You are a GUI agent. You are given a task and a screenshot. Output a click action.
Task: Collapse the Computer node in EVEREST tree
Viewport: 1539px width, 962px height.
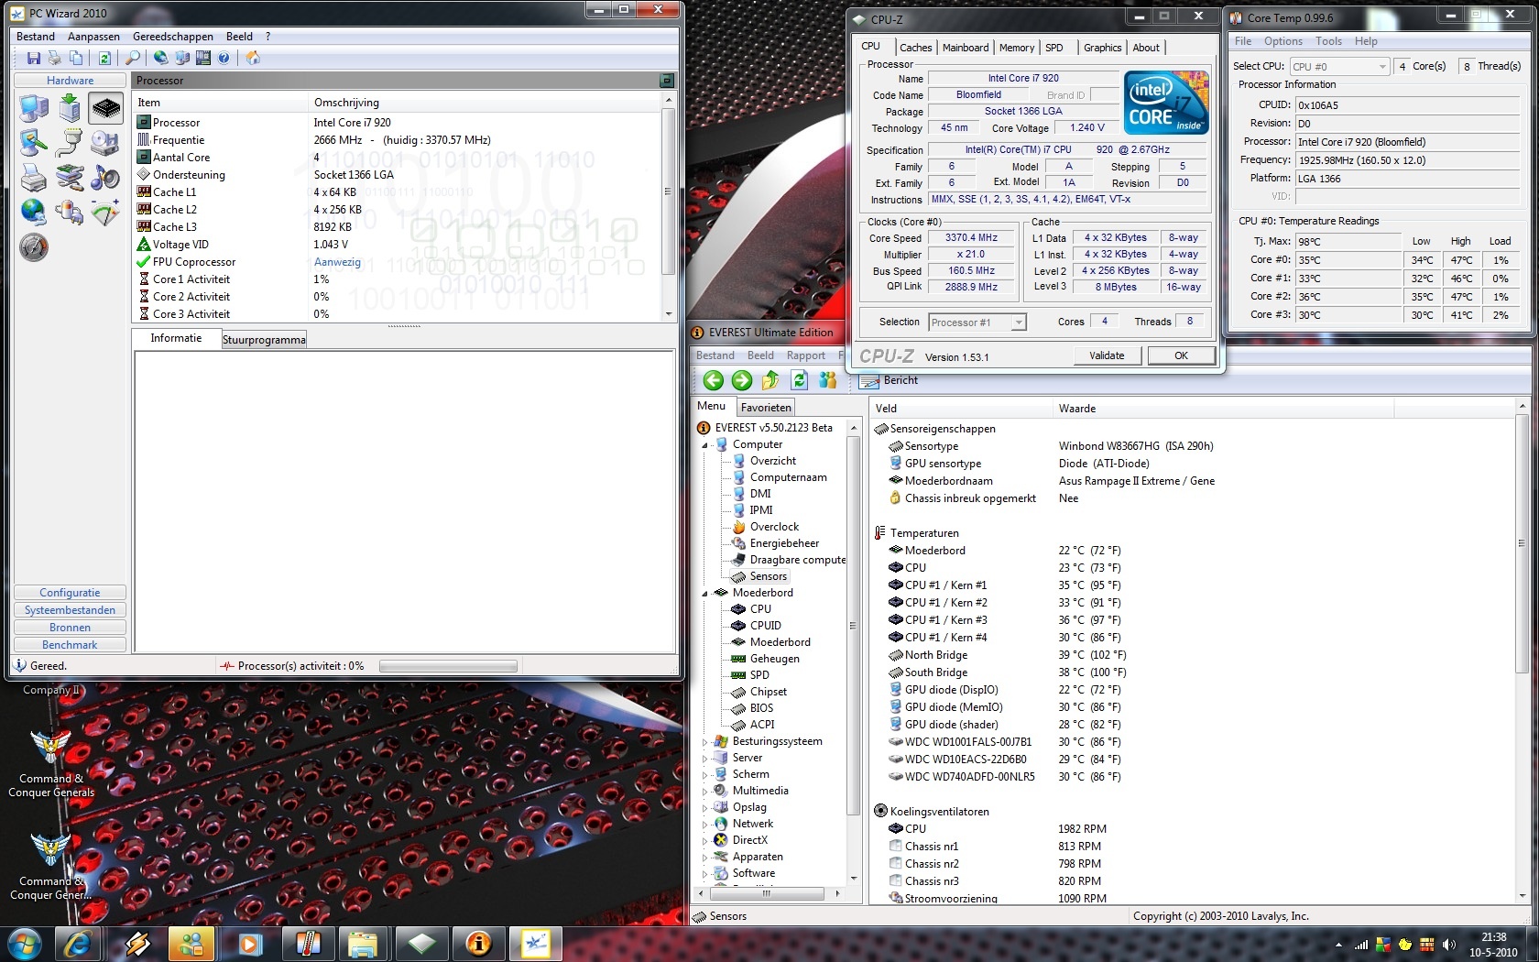click(x=705, y=445)
